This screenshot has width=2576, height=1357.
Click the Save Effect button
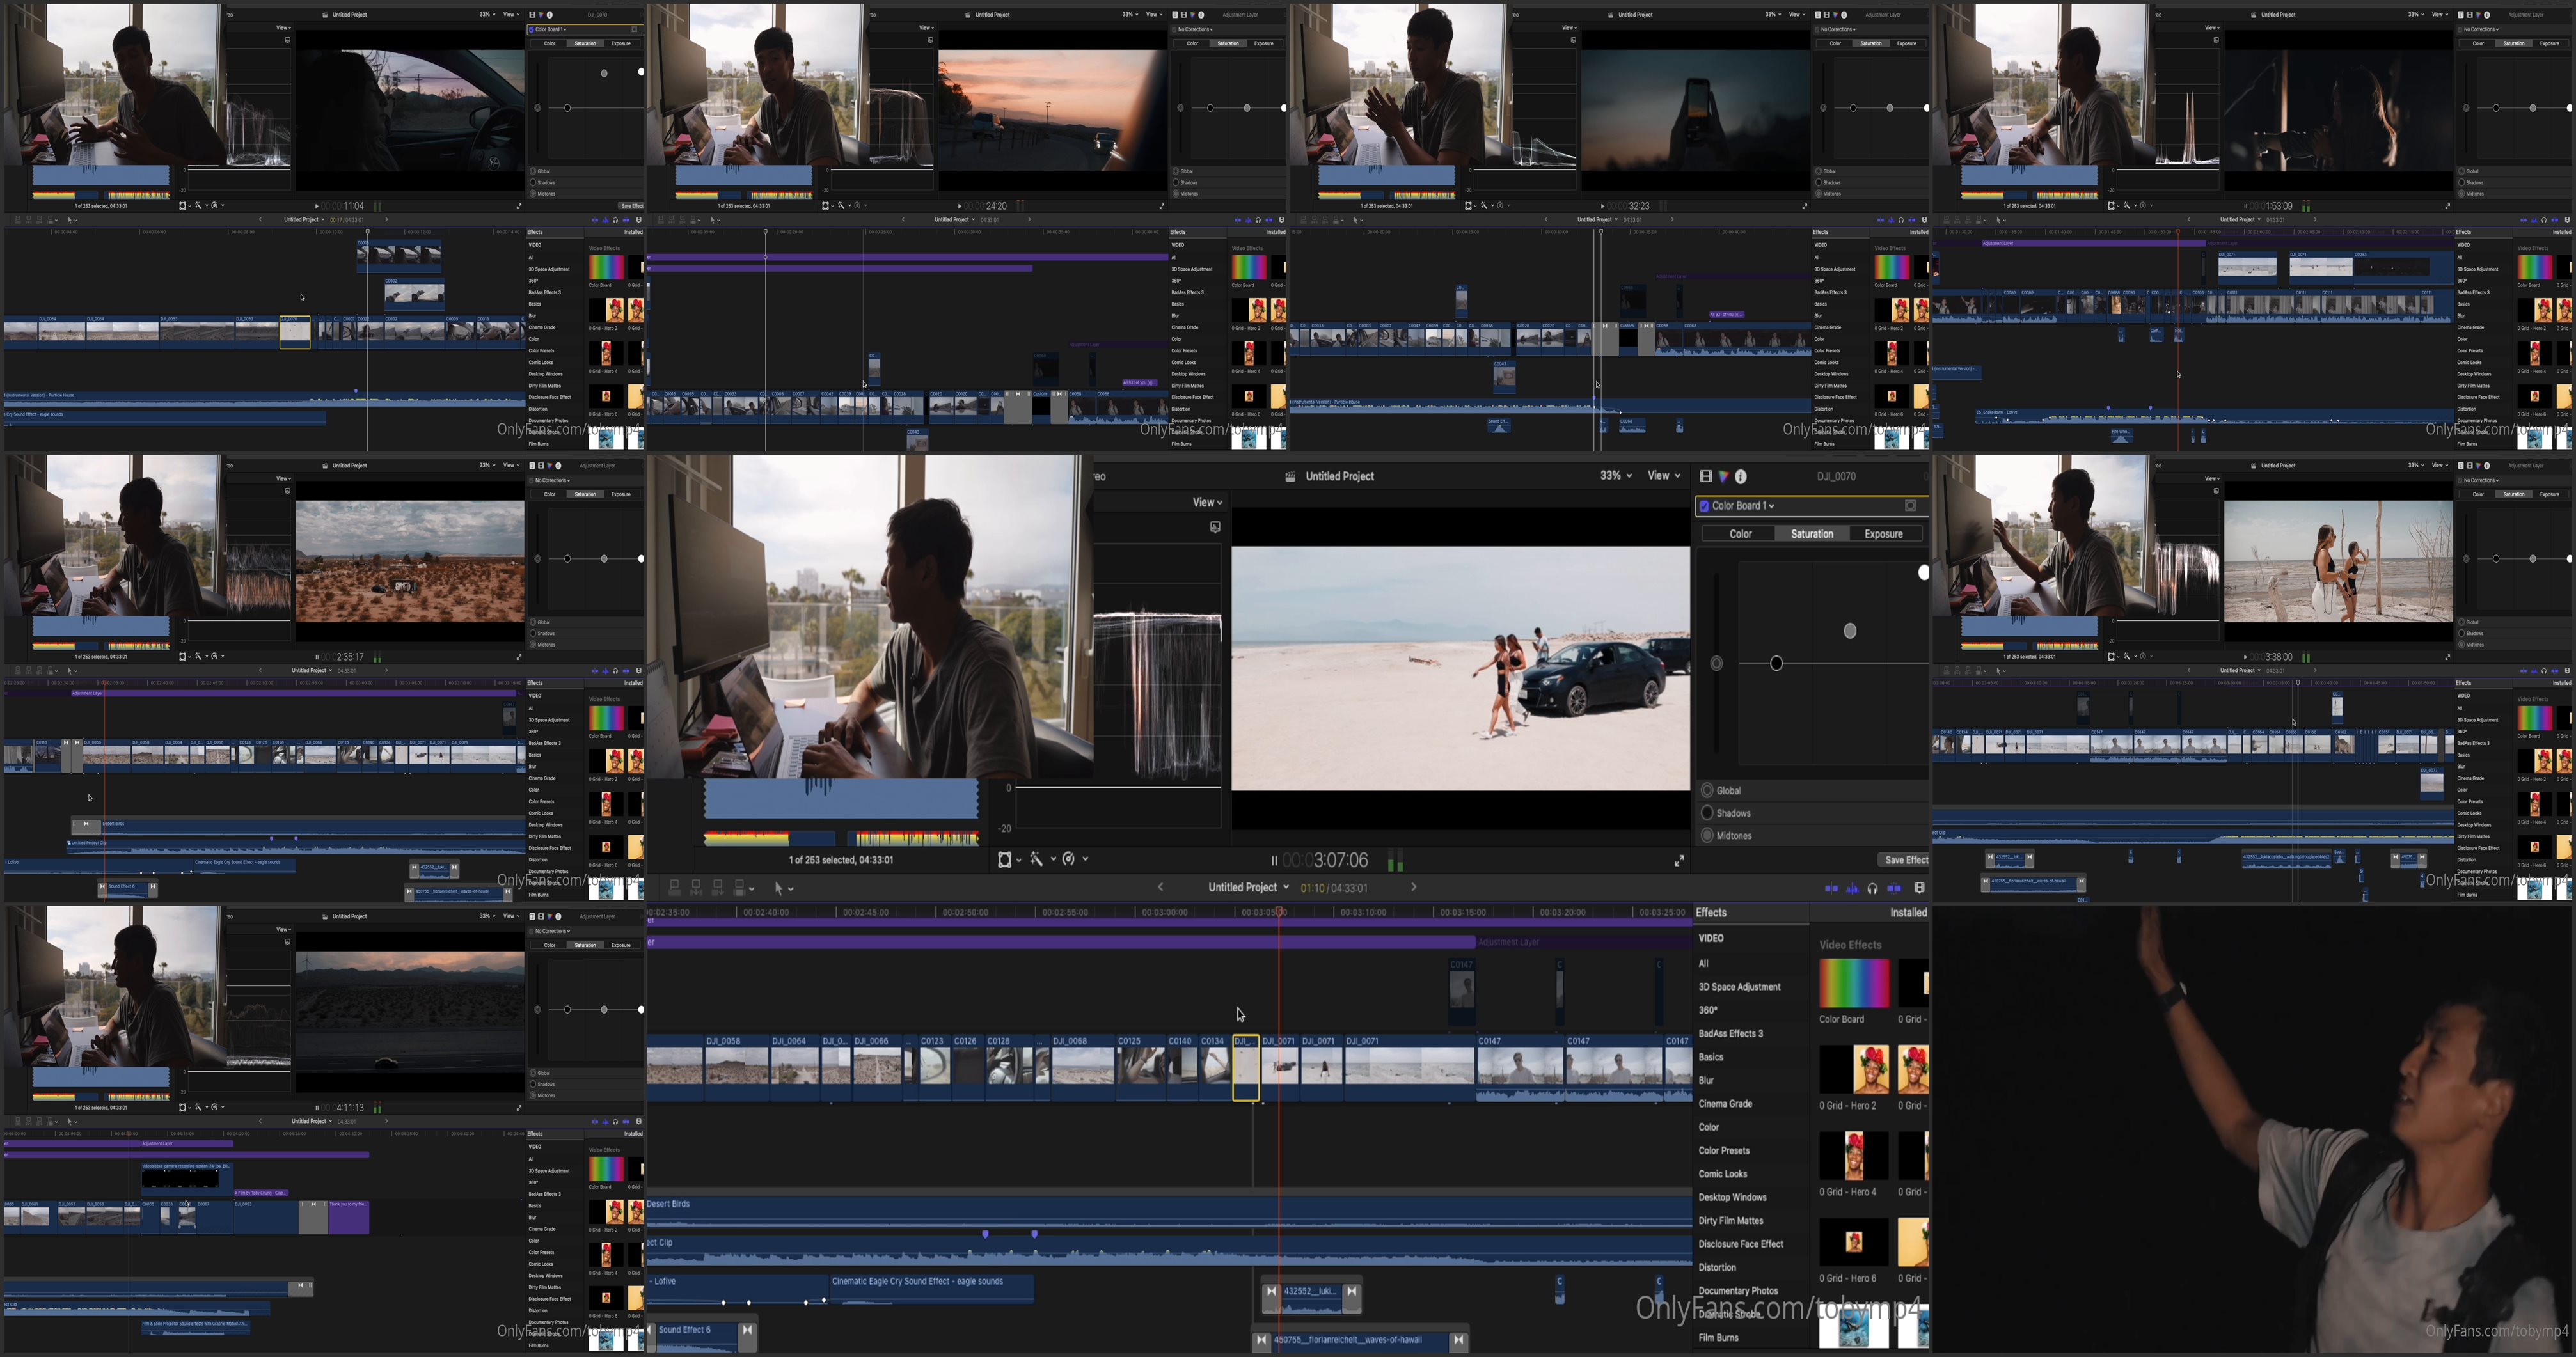(x=1905, y=860)
